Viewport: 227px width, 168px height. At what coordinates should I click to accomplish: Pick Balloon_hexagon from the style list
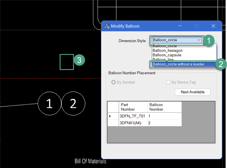pyautogui.click(x=167, y=51)
